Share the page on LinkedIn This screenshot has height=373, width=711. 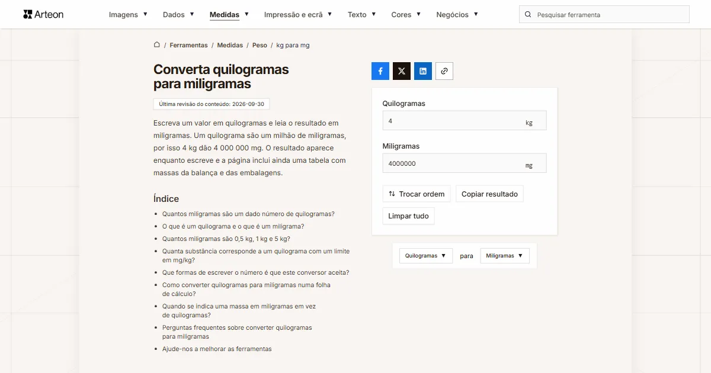pos(423,71)
